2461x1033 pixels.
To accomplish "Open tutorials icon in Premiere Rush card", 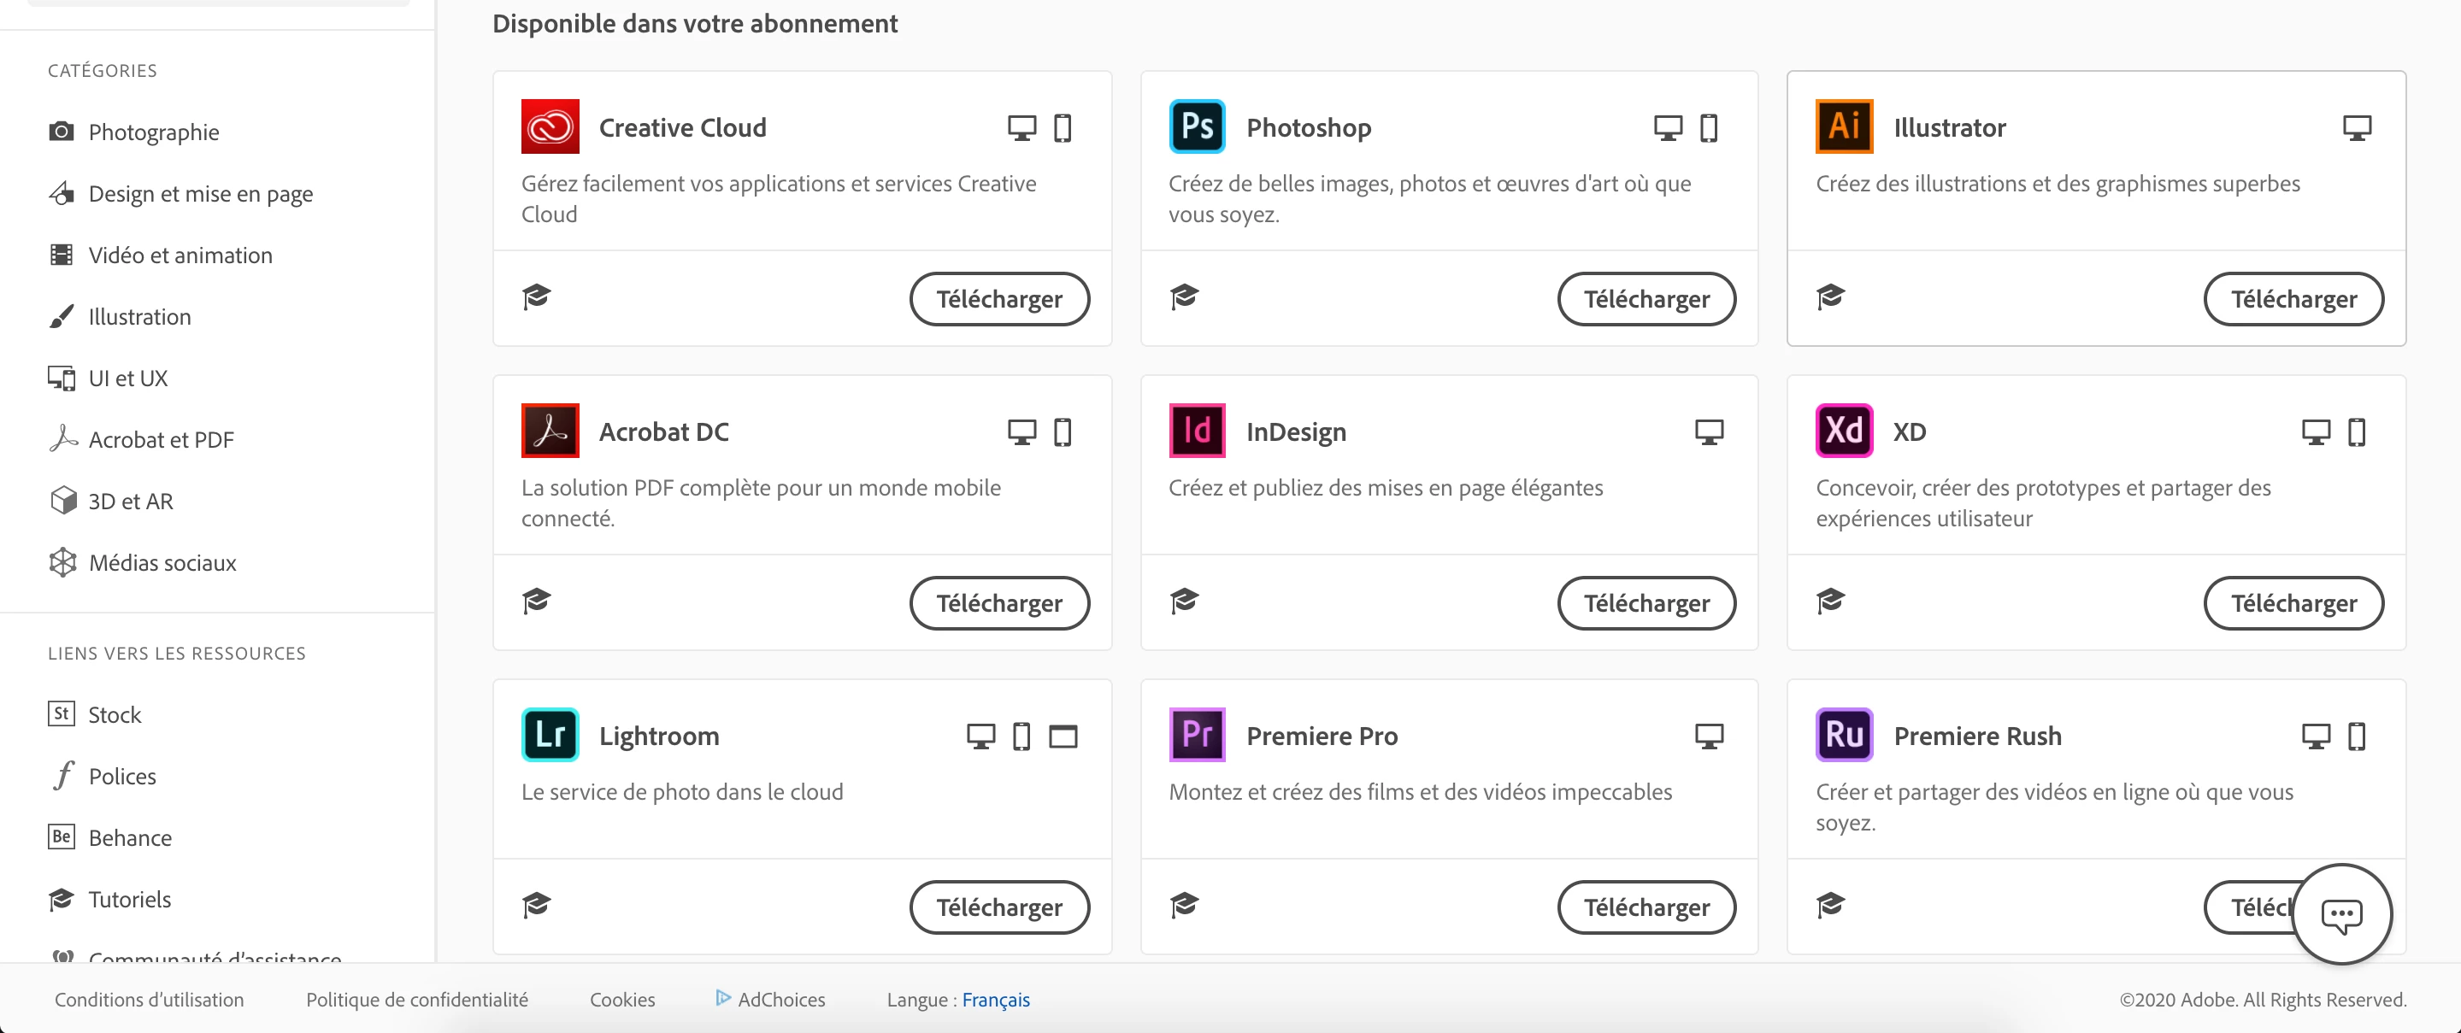I will pos(1830,904).
